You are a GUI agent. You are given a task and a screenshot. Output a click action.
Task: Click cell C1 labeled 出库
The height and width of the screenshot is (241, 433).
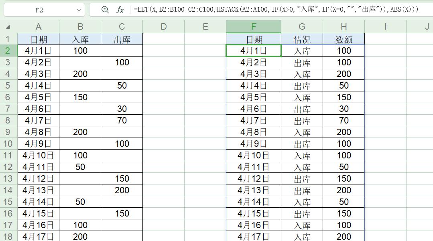click(x=122, y=39)
